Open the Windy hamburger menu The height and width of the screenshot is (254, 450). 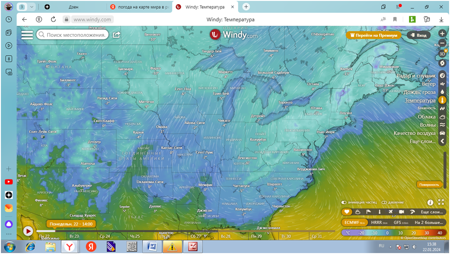27,35
